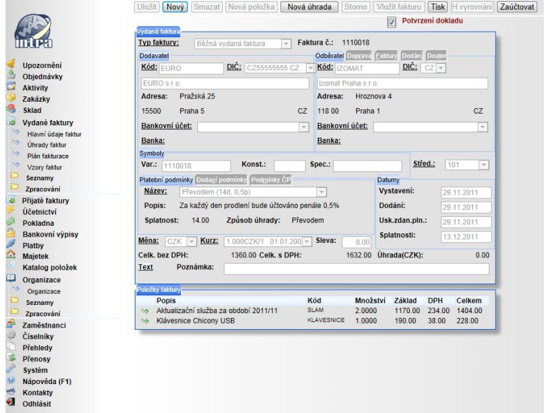This screenshot has width=550, height=413.
Task: Open the Pokladna cash register icon
Action: coord(11,222)
